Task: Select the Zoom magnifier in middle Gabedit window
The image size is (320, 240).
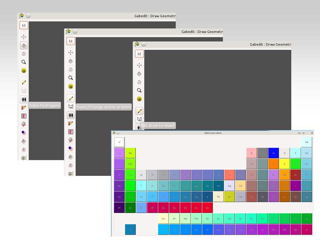Action: tap(70, 78)
